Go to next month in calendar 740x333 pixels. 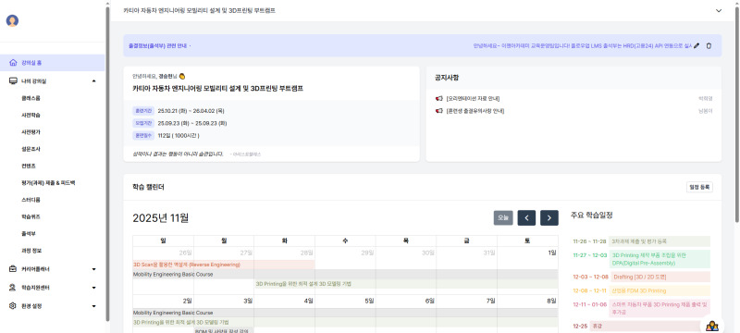click(x=549, y=218)
